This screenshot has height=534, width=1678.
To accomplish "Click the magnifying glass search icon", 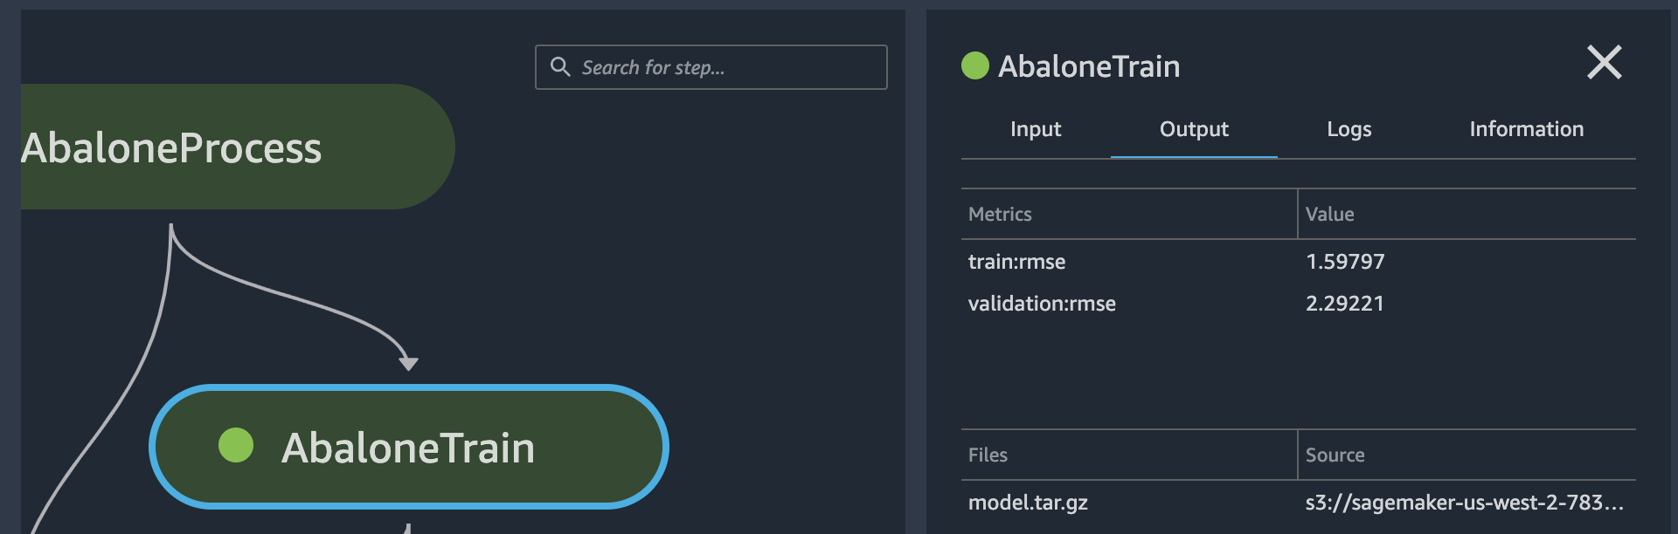I will [x=560, y=67].
